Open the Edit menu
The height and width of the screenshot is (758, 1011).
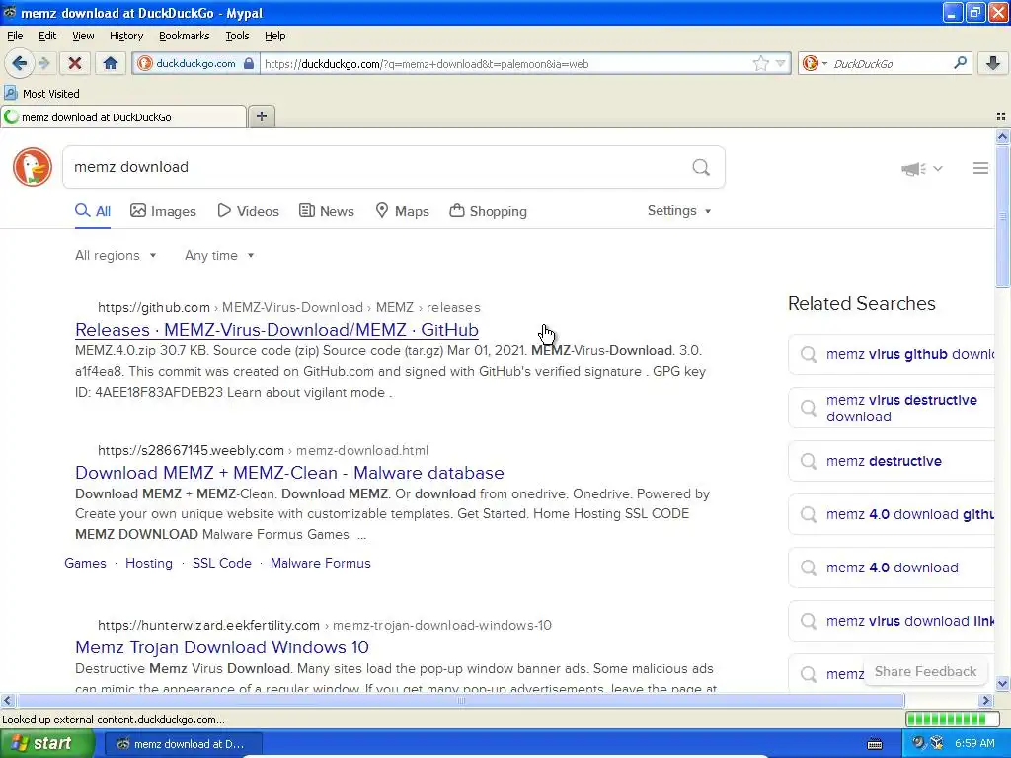tap(47, 36)
